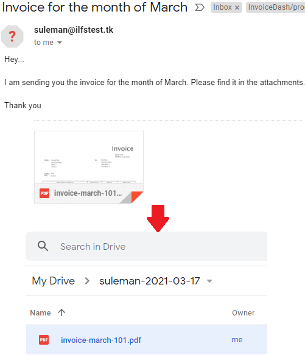Select invoice-march-101.pdf file in Drive
This screenshot has height=355, width=305.
coord(147,340)
